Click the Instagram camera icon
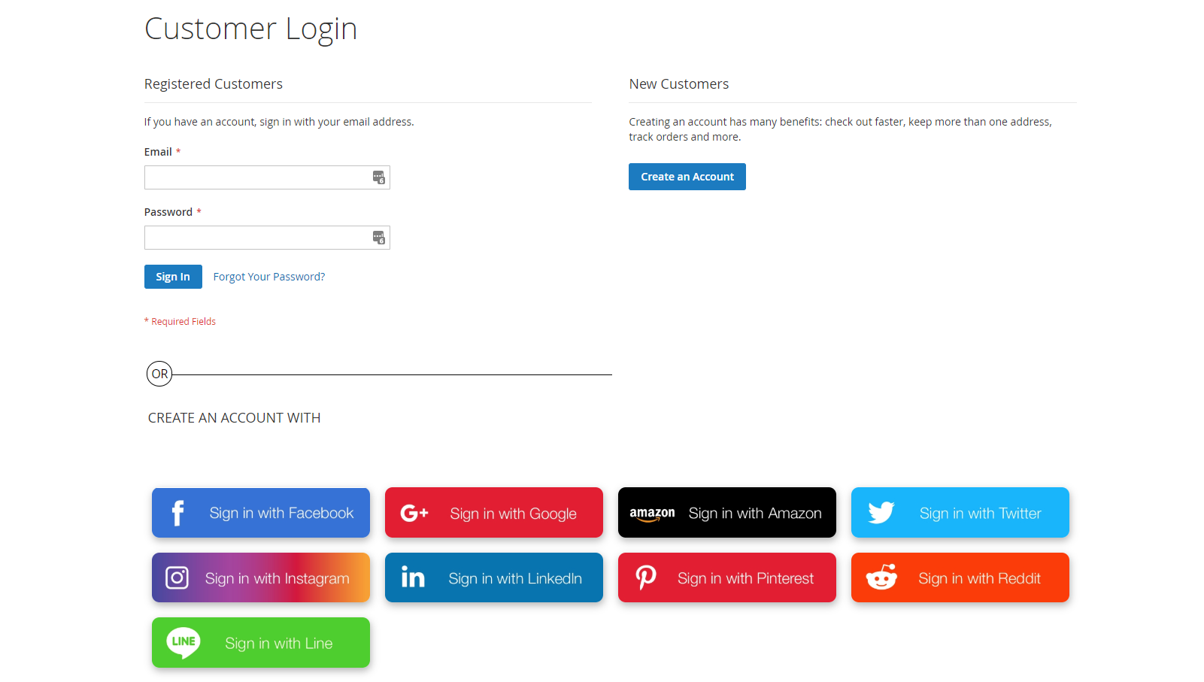Screen dimensions: 1204x682 click(177, 577)
